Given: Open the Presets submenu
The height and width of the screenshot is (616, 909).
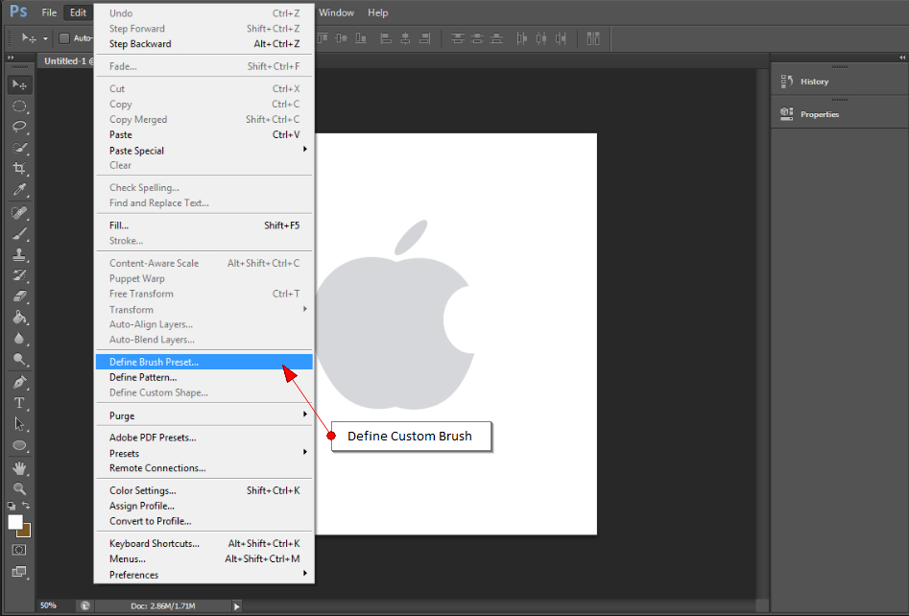Looking at the screenshot, I should click(204, 453).
